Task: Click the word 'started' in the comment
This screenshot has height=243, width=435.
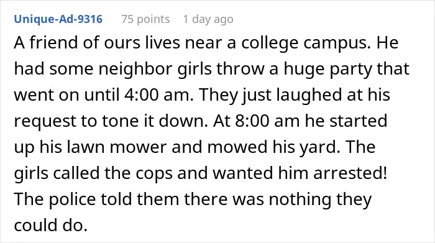Action: click(358, 121)
